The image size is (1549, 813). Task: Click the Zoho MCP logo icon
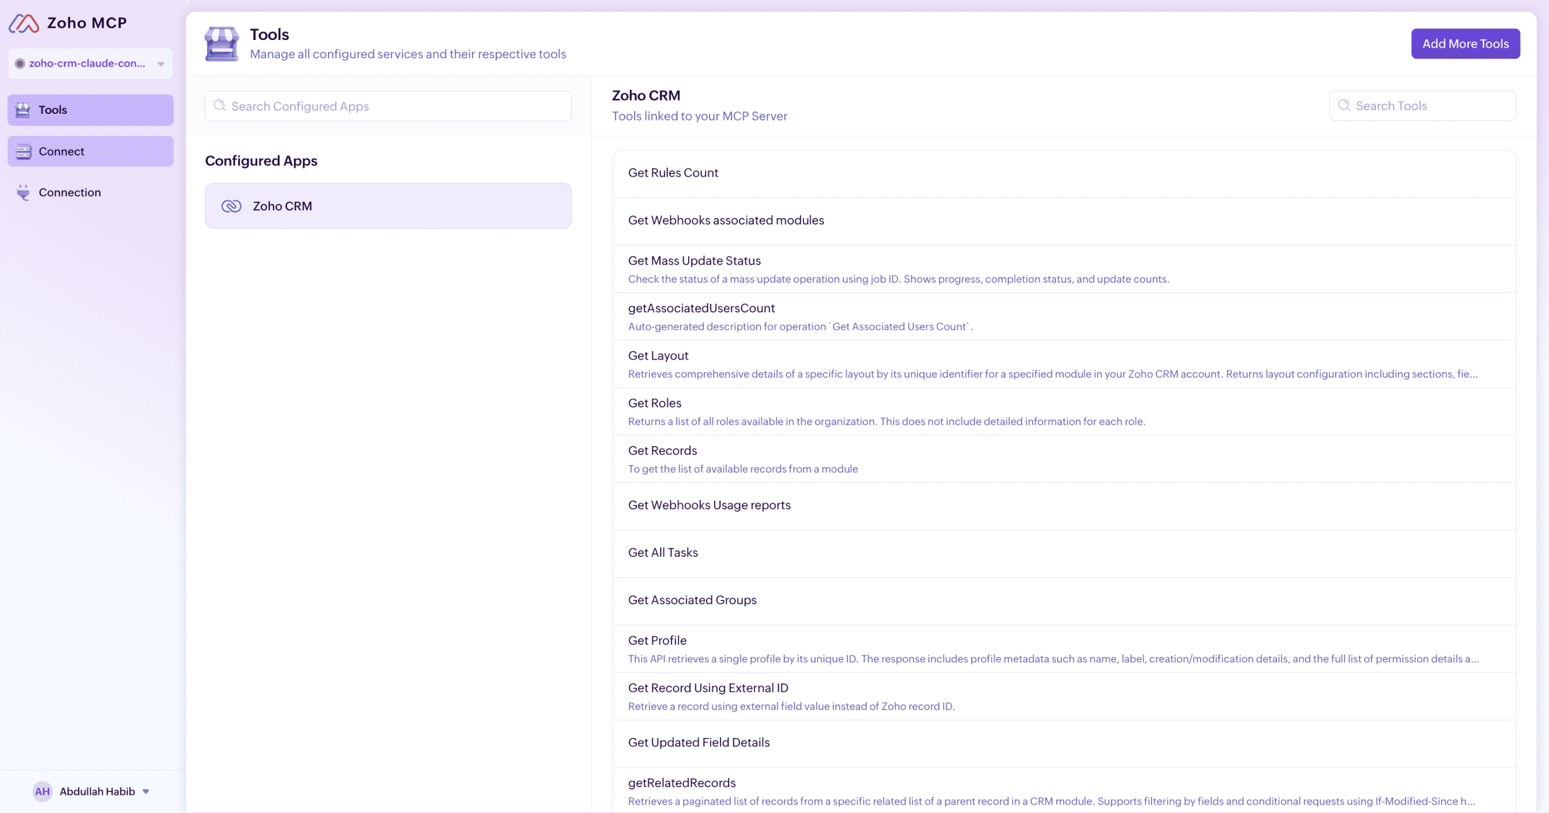click(24, 23)
